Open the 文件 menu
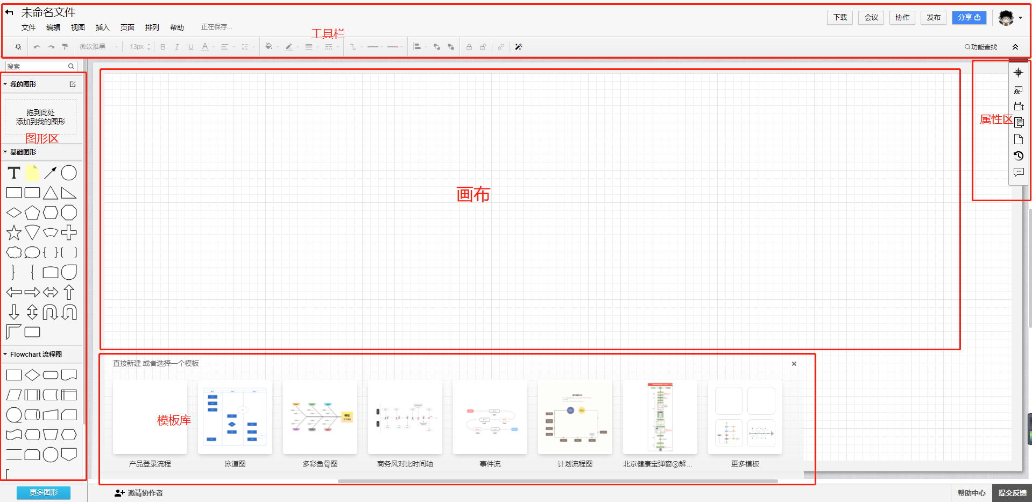The height and width of the screenshot is (502, 1032). [x=29, y=27]
